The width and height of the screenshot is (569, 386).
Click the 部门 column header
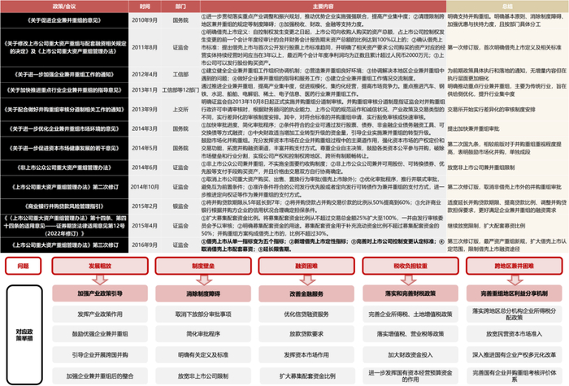(x=180, y=7)
